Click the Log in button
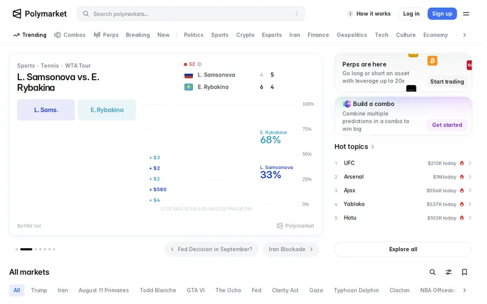The width and height of the screenshot is (487, 304). click(412, 13)
